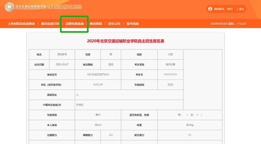Click the college logo emblem
This screenshot has width=261, height=144.
coord(9,7)
